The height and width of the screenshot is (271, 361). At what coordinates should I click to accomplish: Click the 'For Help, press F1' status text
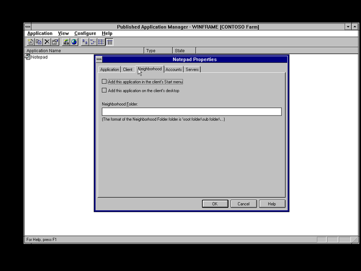pos(41,240)
